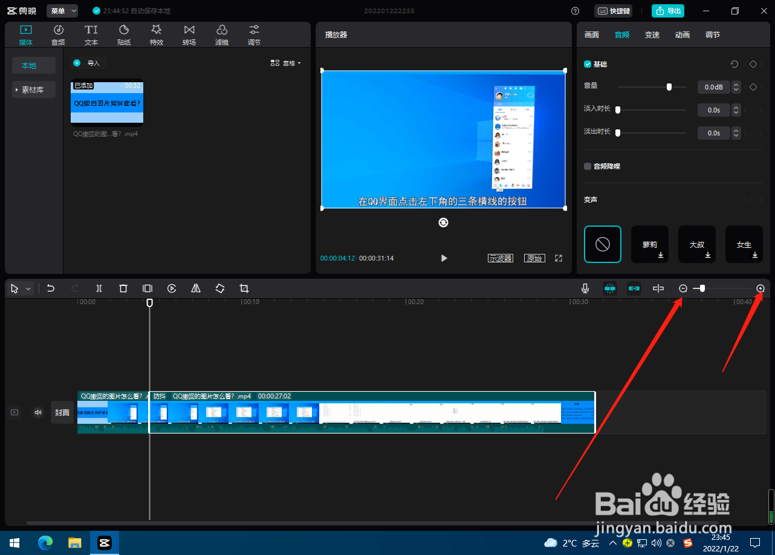Click the 导入 import button
The width and height of the screenshot is (775, 555).
click(88, 63)
